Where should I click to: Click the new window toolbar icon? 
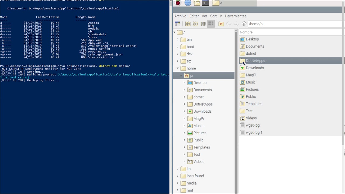pyautogui.click(x=177, y=24)
